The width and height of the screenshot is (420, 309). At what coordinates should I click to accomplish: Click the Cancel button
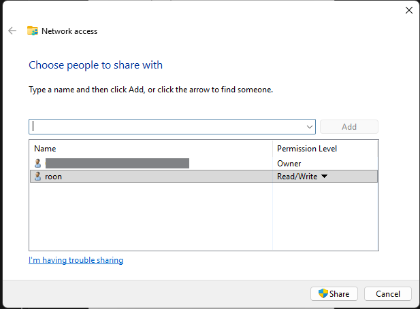[388, 294]
